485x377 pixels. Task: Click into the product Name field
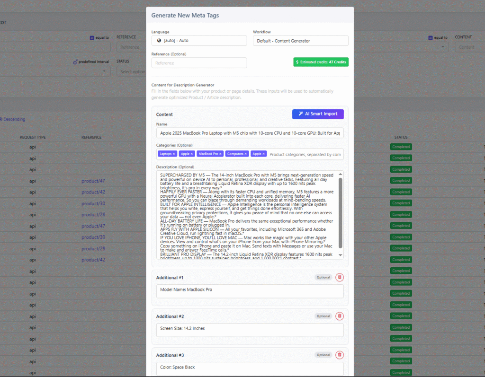(x=250, y=133)
